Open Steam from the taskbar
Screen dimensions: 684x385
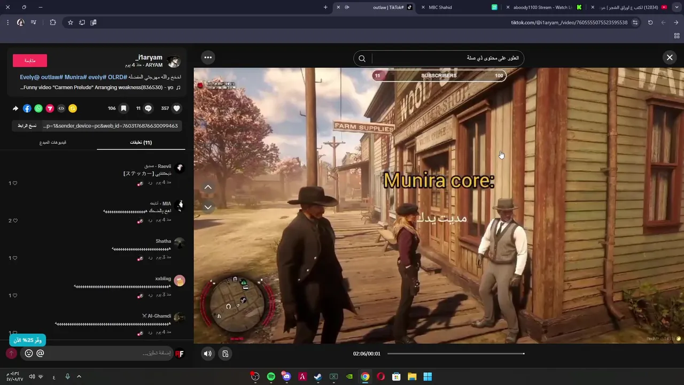click(317, 376)
